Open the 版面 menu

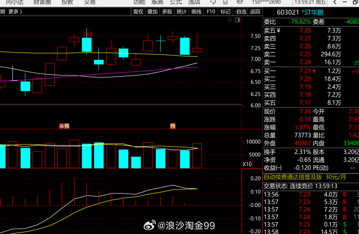pos(158,2)
